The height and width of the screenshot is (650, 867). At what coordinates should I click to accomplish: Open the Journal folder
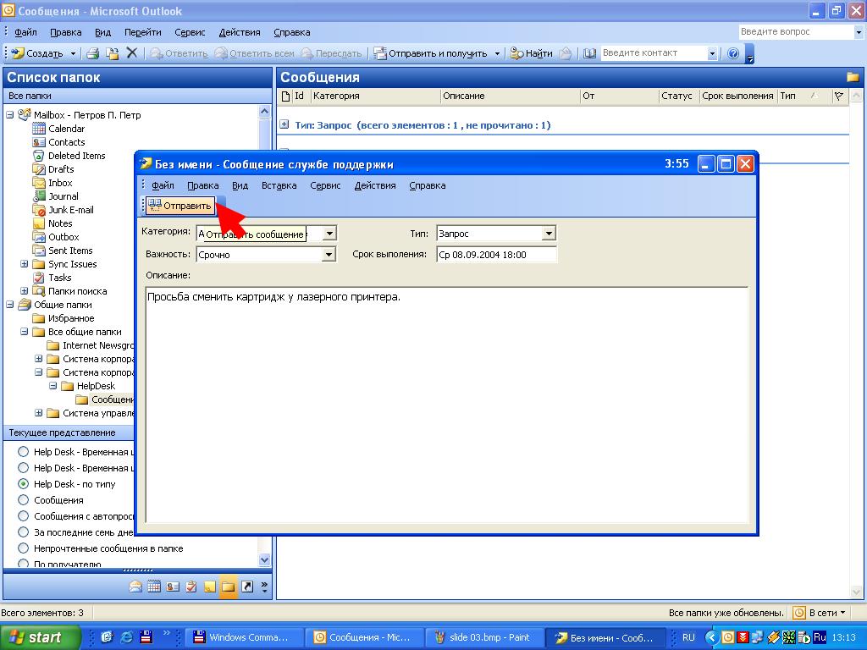(x=63, y=196)
